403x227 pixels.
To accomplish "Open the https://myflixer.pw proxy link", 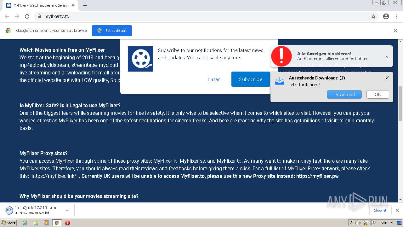I will [x=317, y=176].
